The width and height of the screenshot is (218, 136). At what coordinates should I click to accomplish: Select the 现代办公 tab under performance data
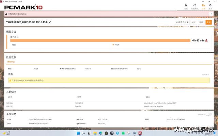(x=11, y=62)
